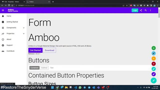The height and width of the screenshot is (90, 160).
Task: Click the Text style button
Action: 52,68
